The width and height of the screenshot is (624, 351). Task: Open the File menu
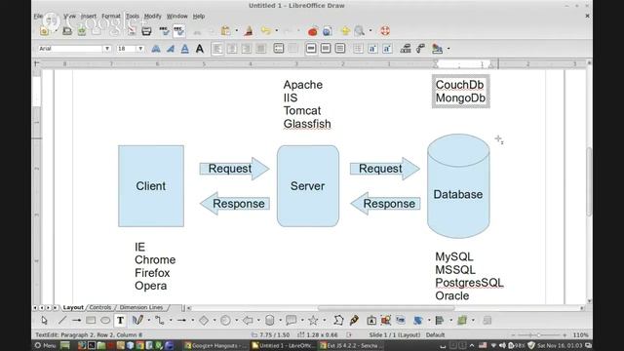pyautogui.click(x=38, y=17)
